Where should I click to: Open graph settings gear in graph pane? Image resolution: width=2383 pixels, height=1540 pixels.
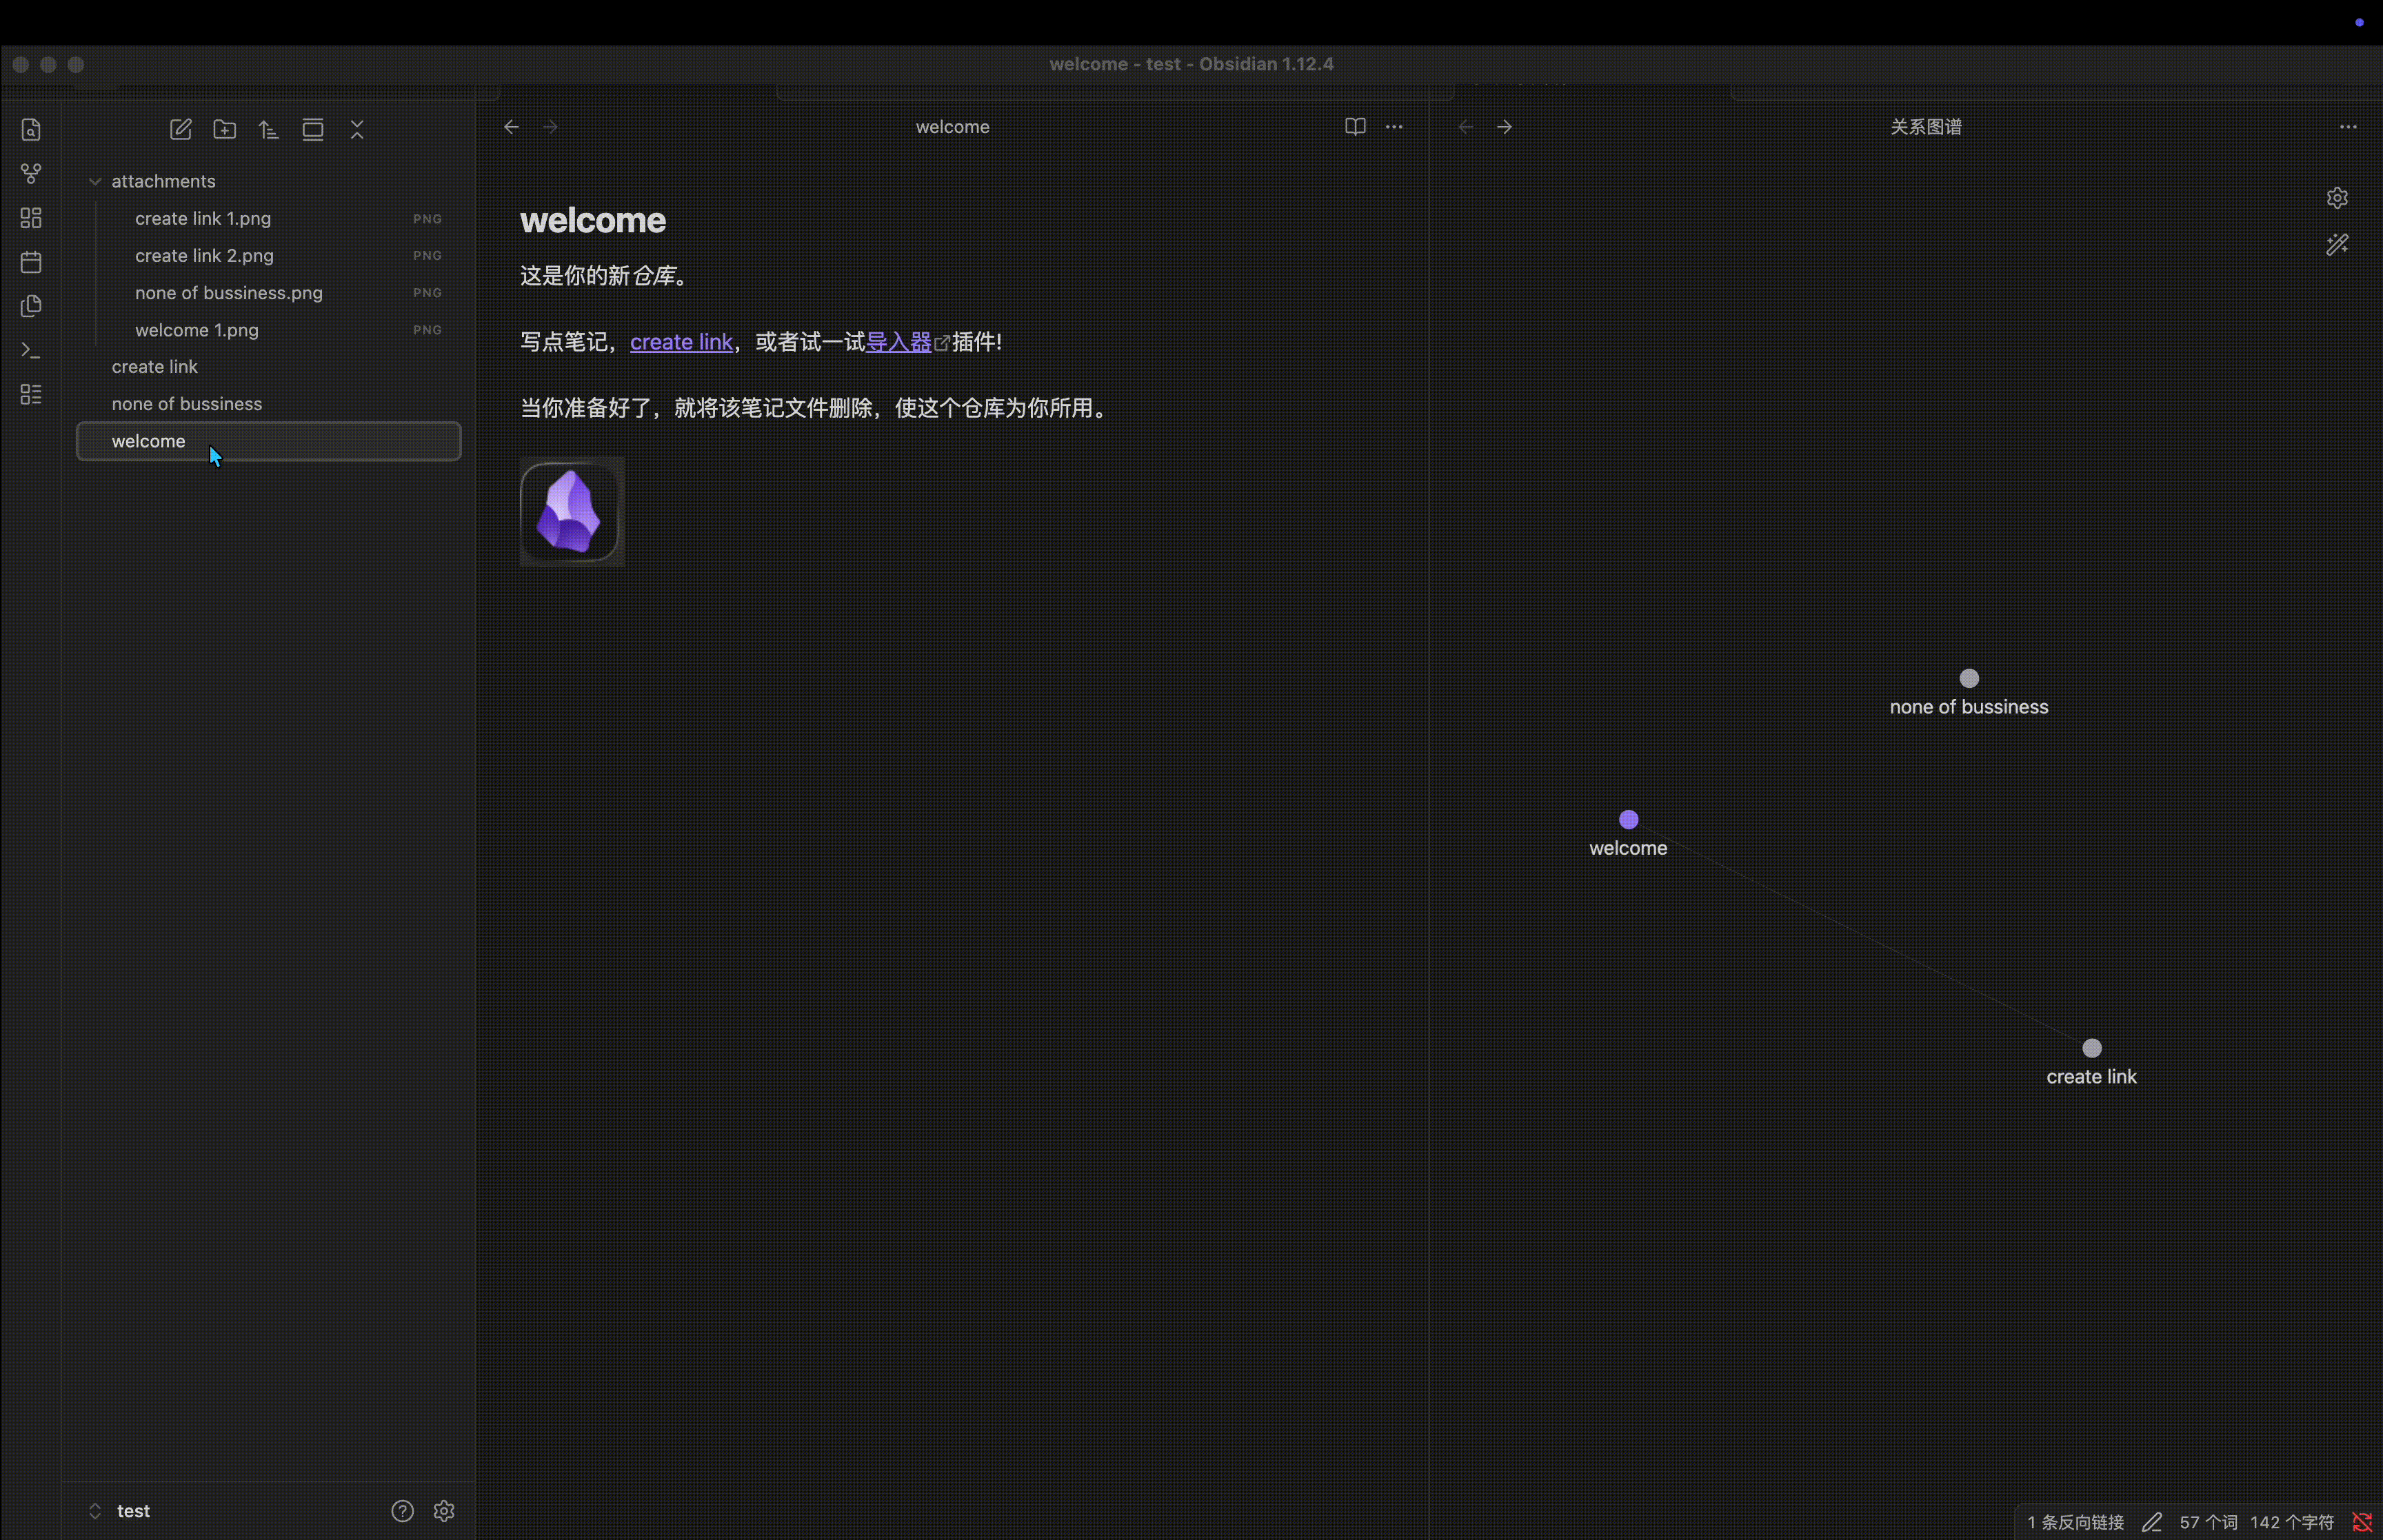tap(2337, 198)
